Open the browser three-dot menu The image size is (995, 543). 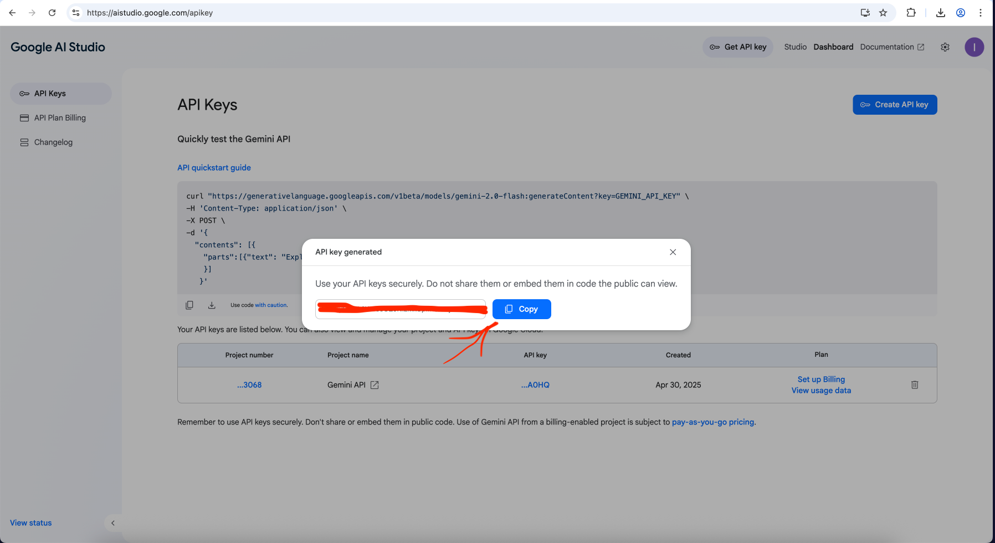(x=981, y=13)
